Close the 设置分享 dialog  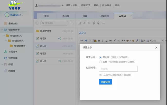[156, 48]
